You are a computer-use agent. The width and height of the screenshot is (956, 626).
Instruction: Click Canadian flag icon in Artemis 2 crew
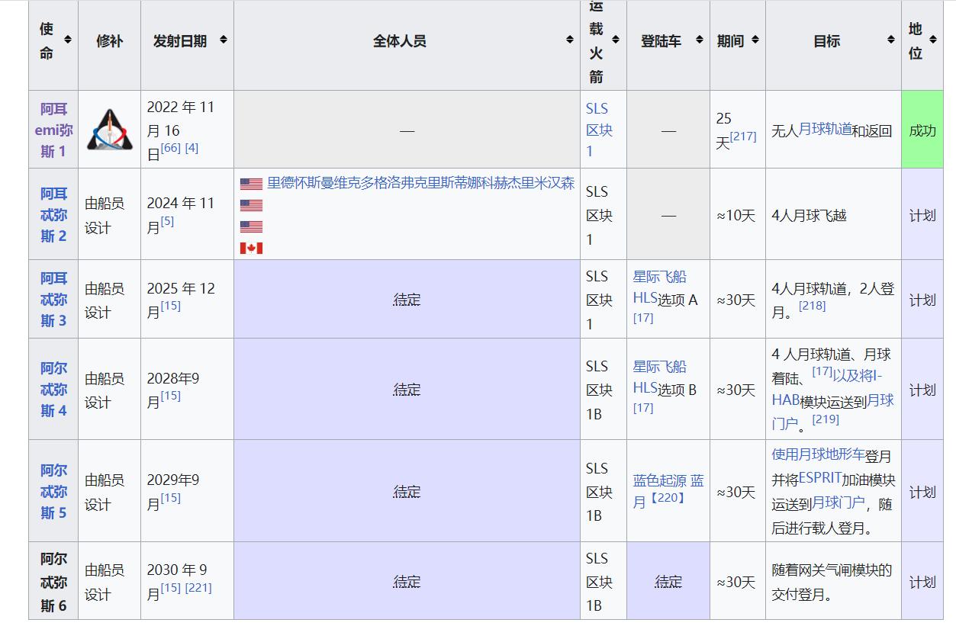click(x=251, y=248)
